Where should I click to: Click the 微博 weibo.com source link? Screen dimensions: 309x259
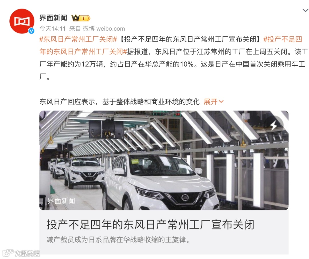104,29
